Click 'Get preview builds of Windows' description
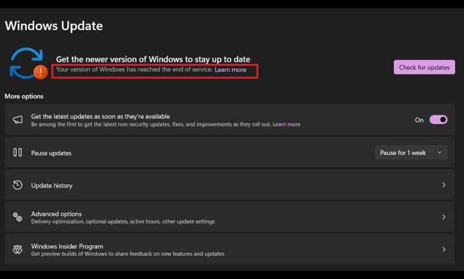 click(127, 254)
